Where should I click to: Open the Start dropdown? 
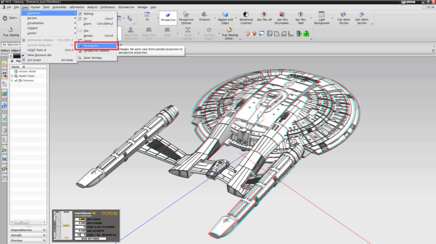10,18
